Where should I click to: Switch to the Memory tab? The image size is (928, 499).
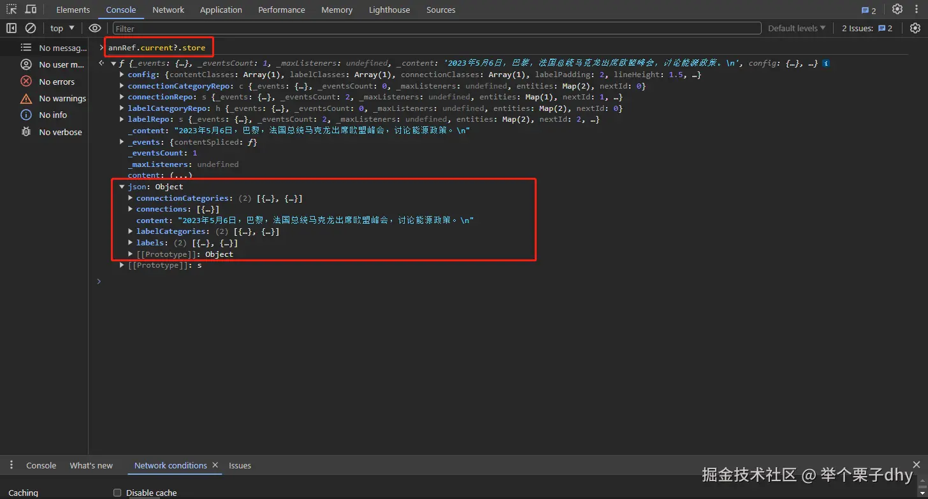(x=337, y=10)
